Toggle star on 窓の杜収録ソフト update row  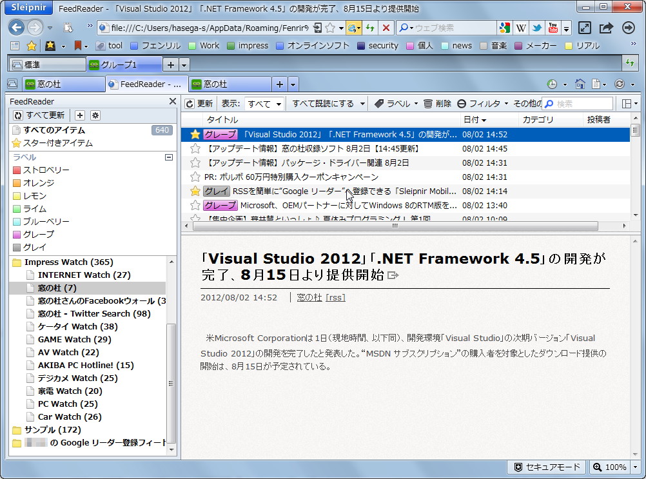click(x=195, y=148)
